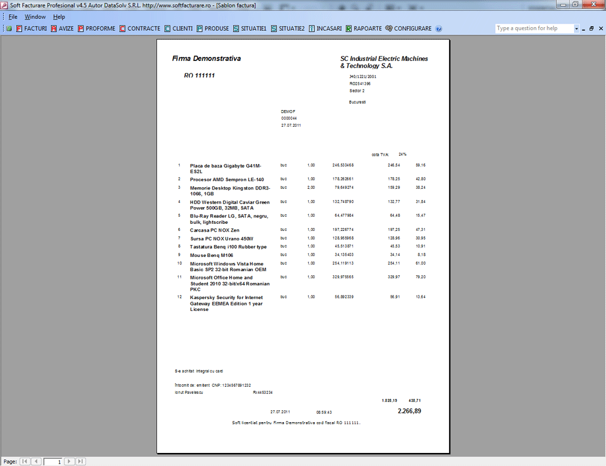606x466 pixels.
Task: Open the Window menu
Action: (35, 17)
